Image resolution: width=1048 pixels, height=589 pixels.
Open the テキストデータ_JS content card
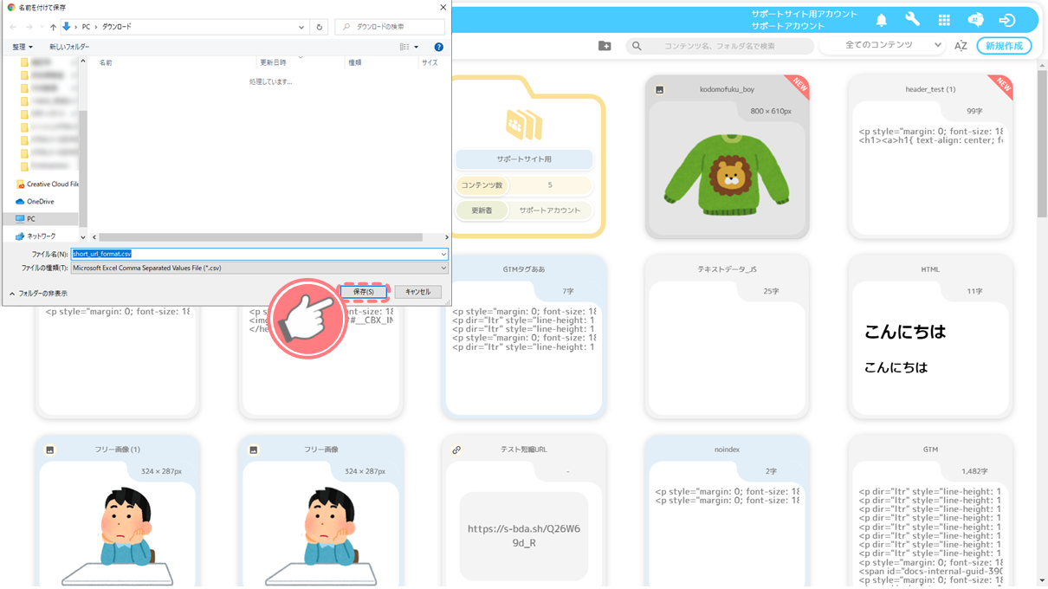point(728,336)
